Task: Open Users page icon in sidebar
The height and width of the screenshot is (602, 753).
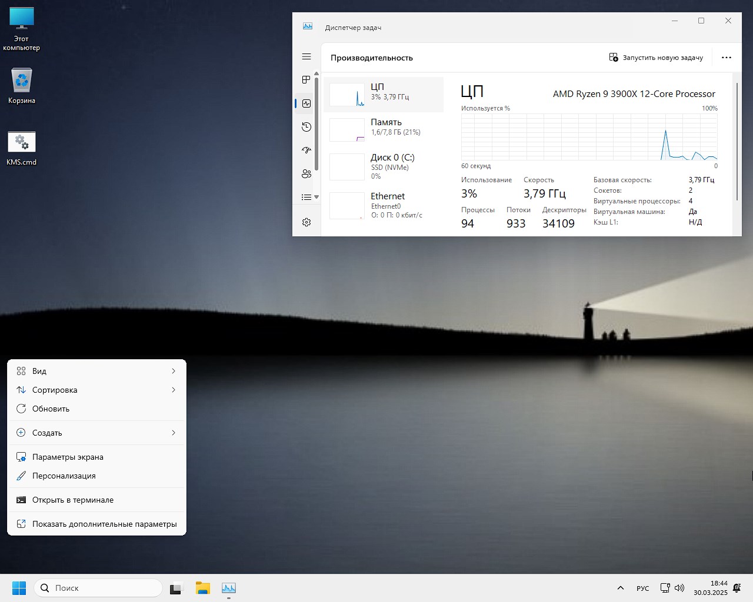Action: 306,173
